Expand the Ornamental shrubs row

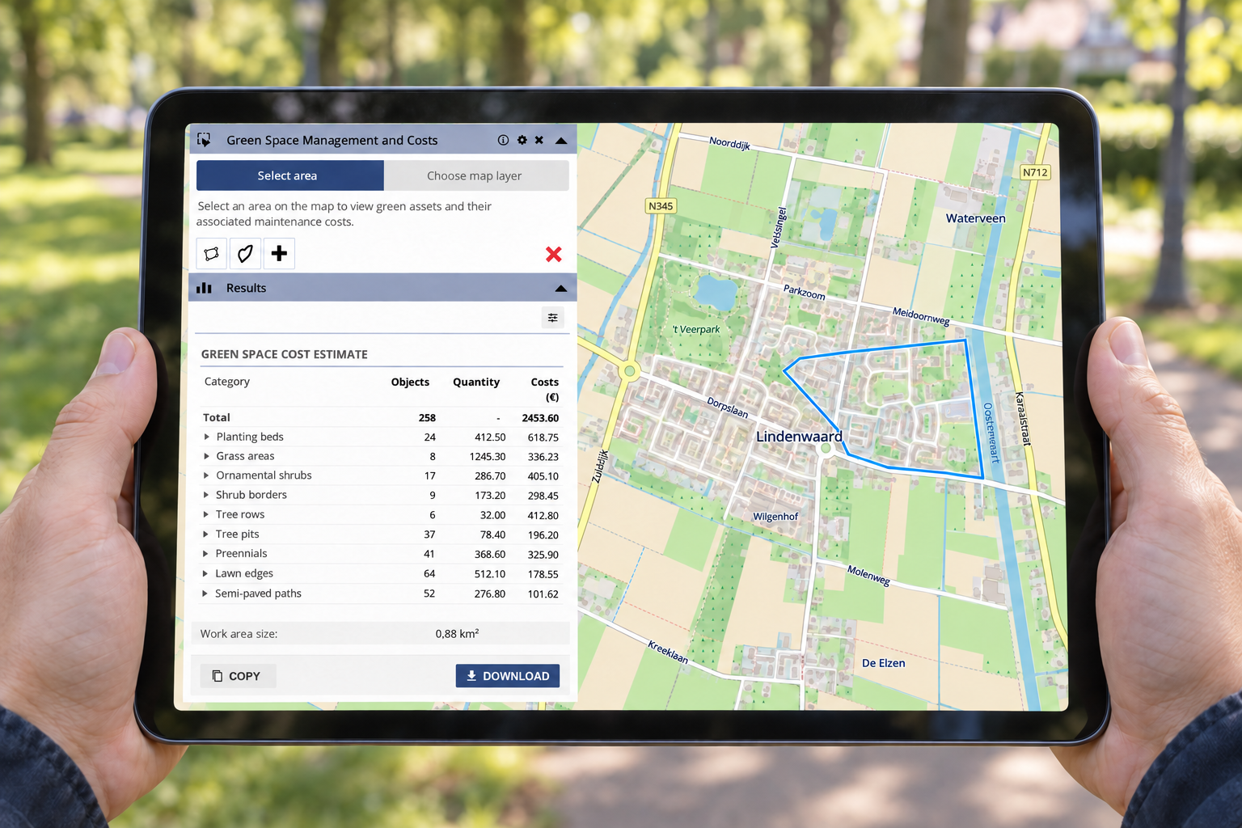pyautogui.click(x=206, y=475)
